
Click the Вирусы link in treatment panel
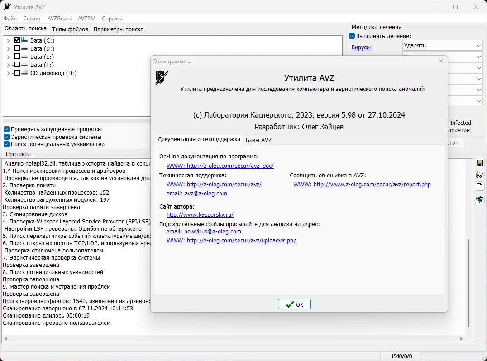click(x=362, y=47)
